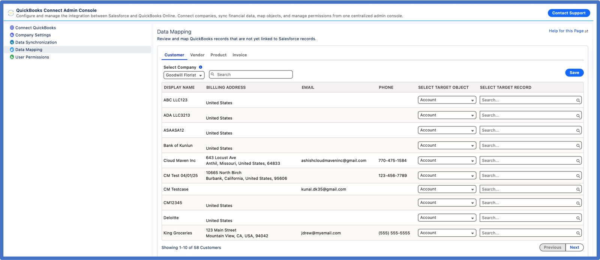Viewport: 600px width, 260px height.
Task: Click the search icon in Bank of Kunlun target record
Action: pyautogui.click(x=578, y=146)
